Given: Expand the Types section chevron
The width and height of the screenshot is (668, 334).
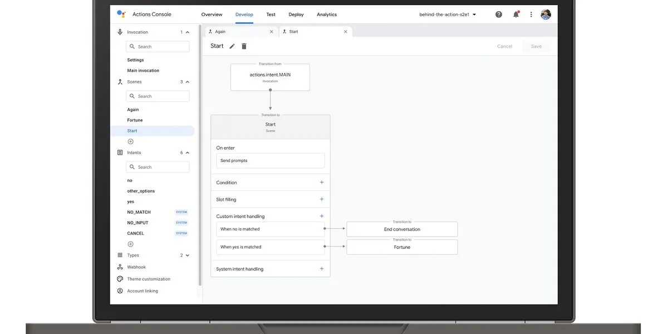Looking at the screenshot, I should coord(188,256).
